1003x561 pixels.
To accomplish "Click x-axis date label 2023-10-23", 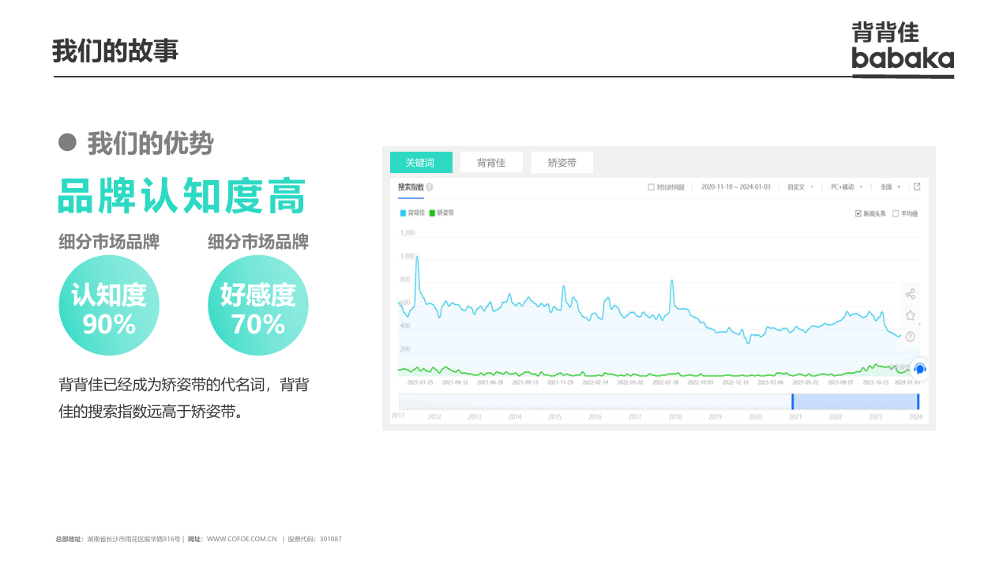I will (876, 382).
